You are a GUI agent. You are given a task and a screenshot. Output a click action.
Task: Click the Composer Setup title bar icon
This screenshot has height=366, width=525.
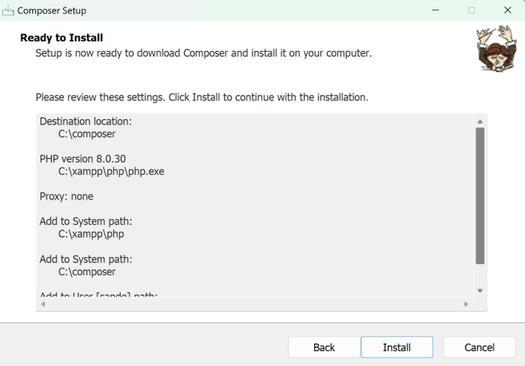9,10
